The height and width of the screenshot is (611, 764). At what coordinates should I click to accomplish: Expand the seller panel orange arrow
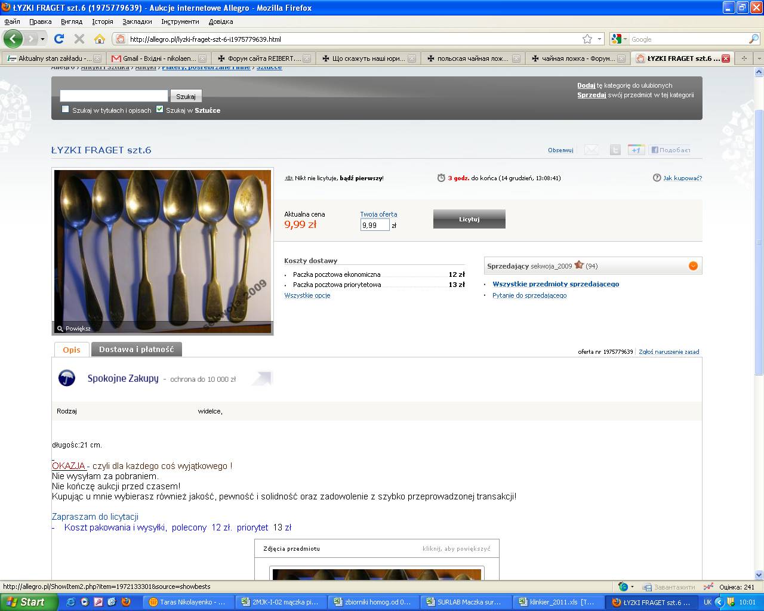tap(693, 266)
